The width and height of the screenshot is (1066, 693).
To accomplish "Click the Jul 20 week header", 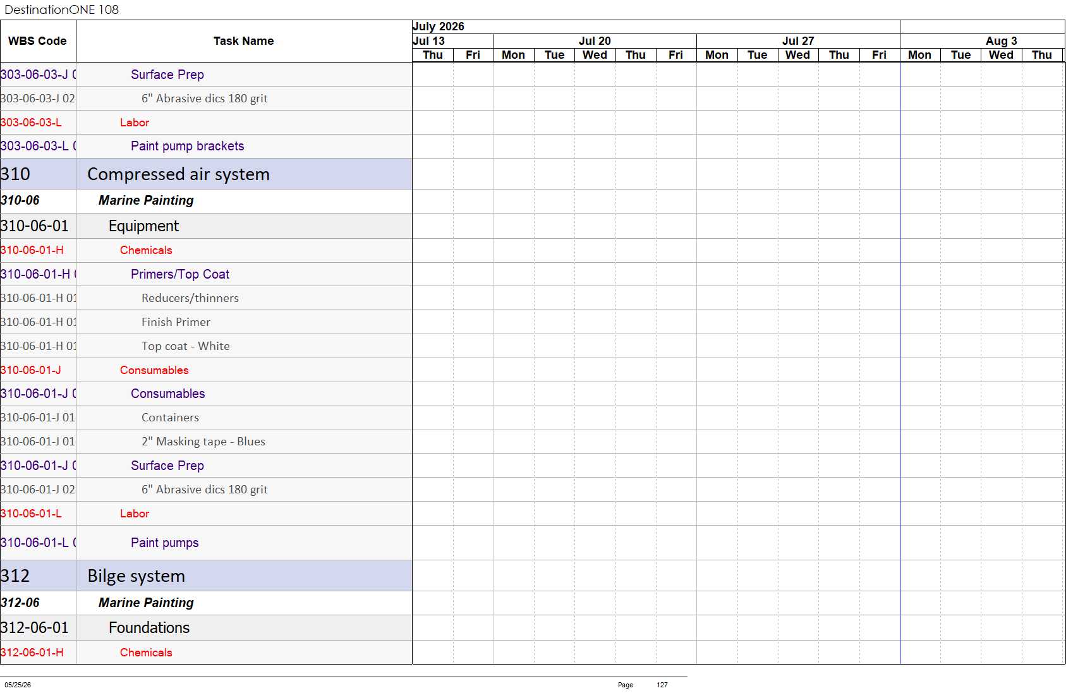I will (595, 41).
